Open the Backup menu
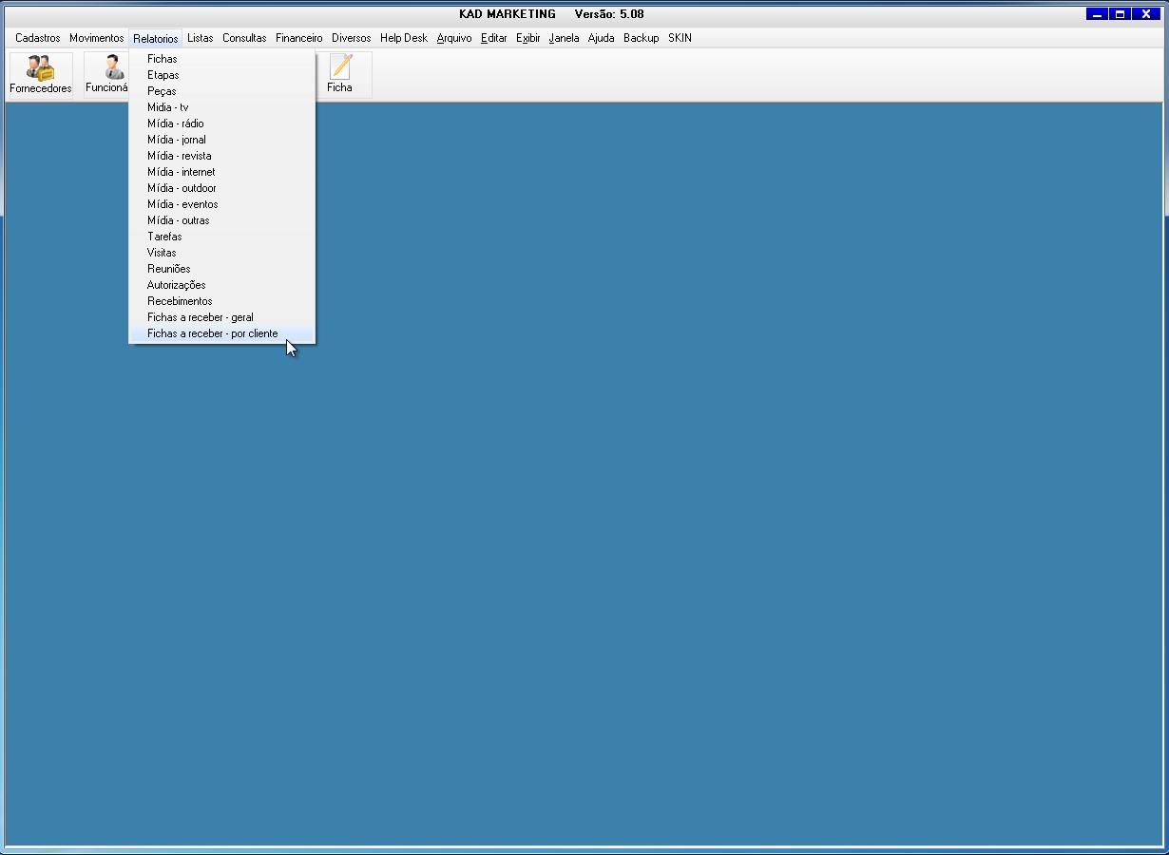 pos(642,38)
